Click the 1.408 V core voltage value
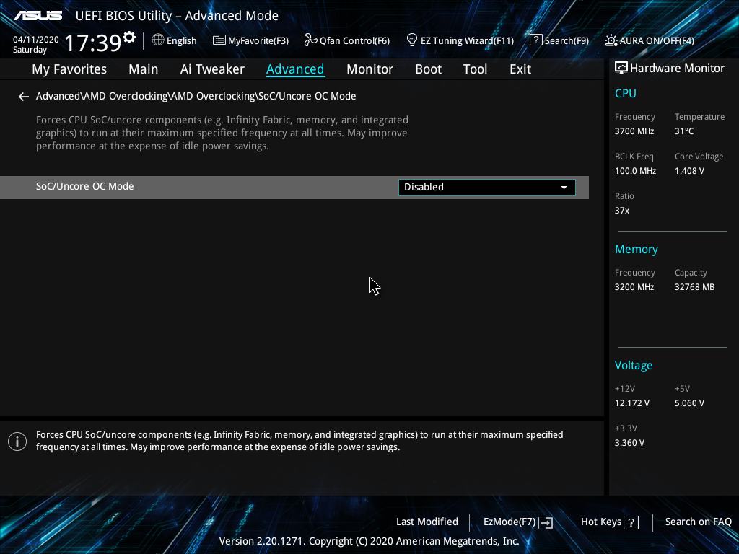 [x=689, y=171]
